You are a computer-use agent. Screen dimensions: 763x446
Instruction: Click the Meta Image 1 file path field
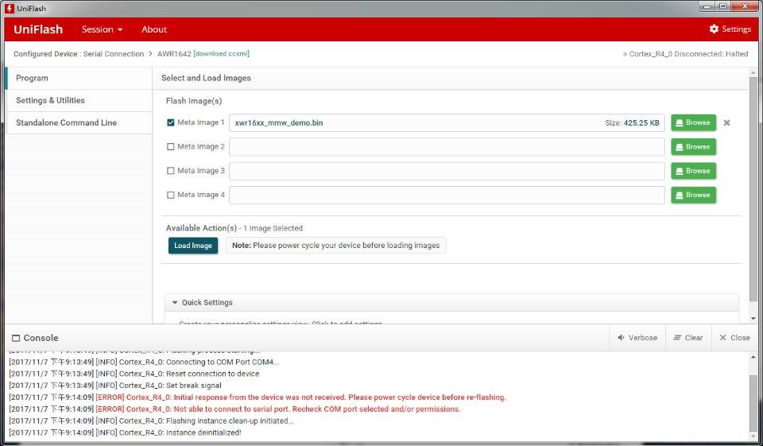[x=447, y=122]
